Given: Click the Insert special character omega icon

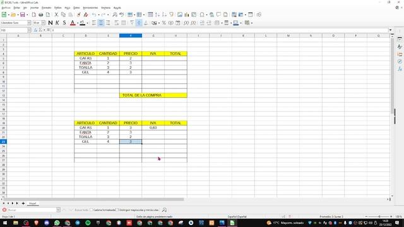Looking at the screenshot, I should [x=202, y=15].
